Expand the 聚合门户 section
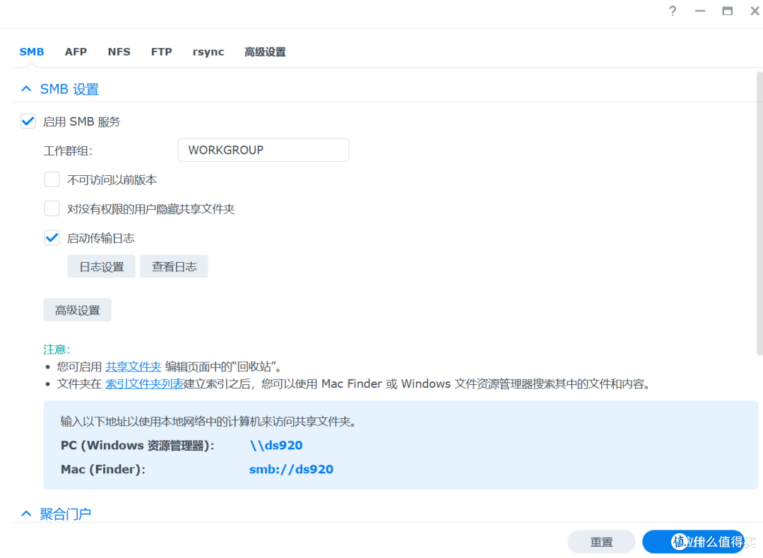 click(x=26, y=514)
